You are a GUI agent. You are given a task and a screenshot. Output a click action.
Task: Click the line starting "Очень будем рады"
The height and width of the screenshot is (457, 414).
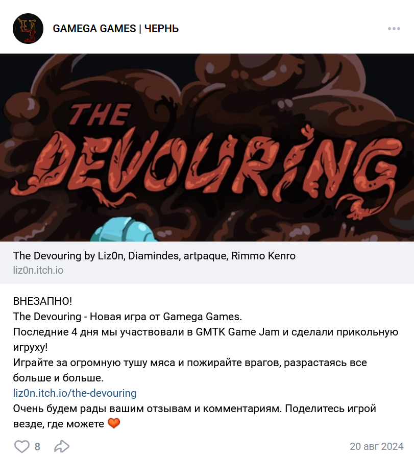point(194,416)
